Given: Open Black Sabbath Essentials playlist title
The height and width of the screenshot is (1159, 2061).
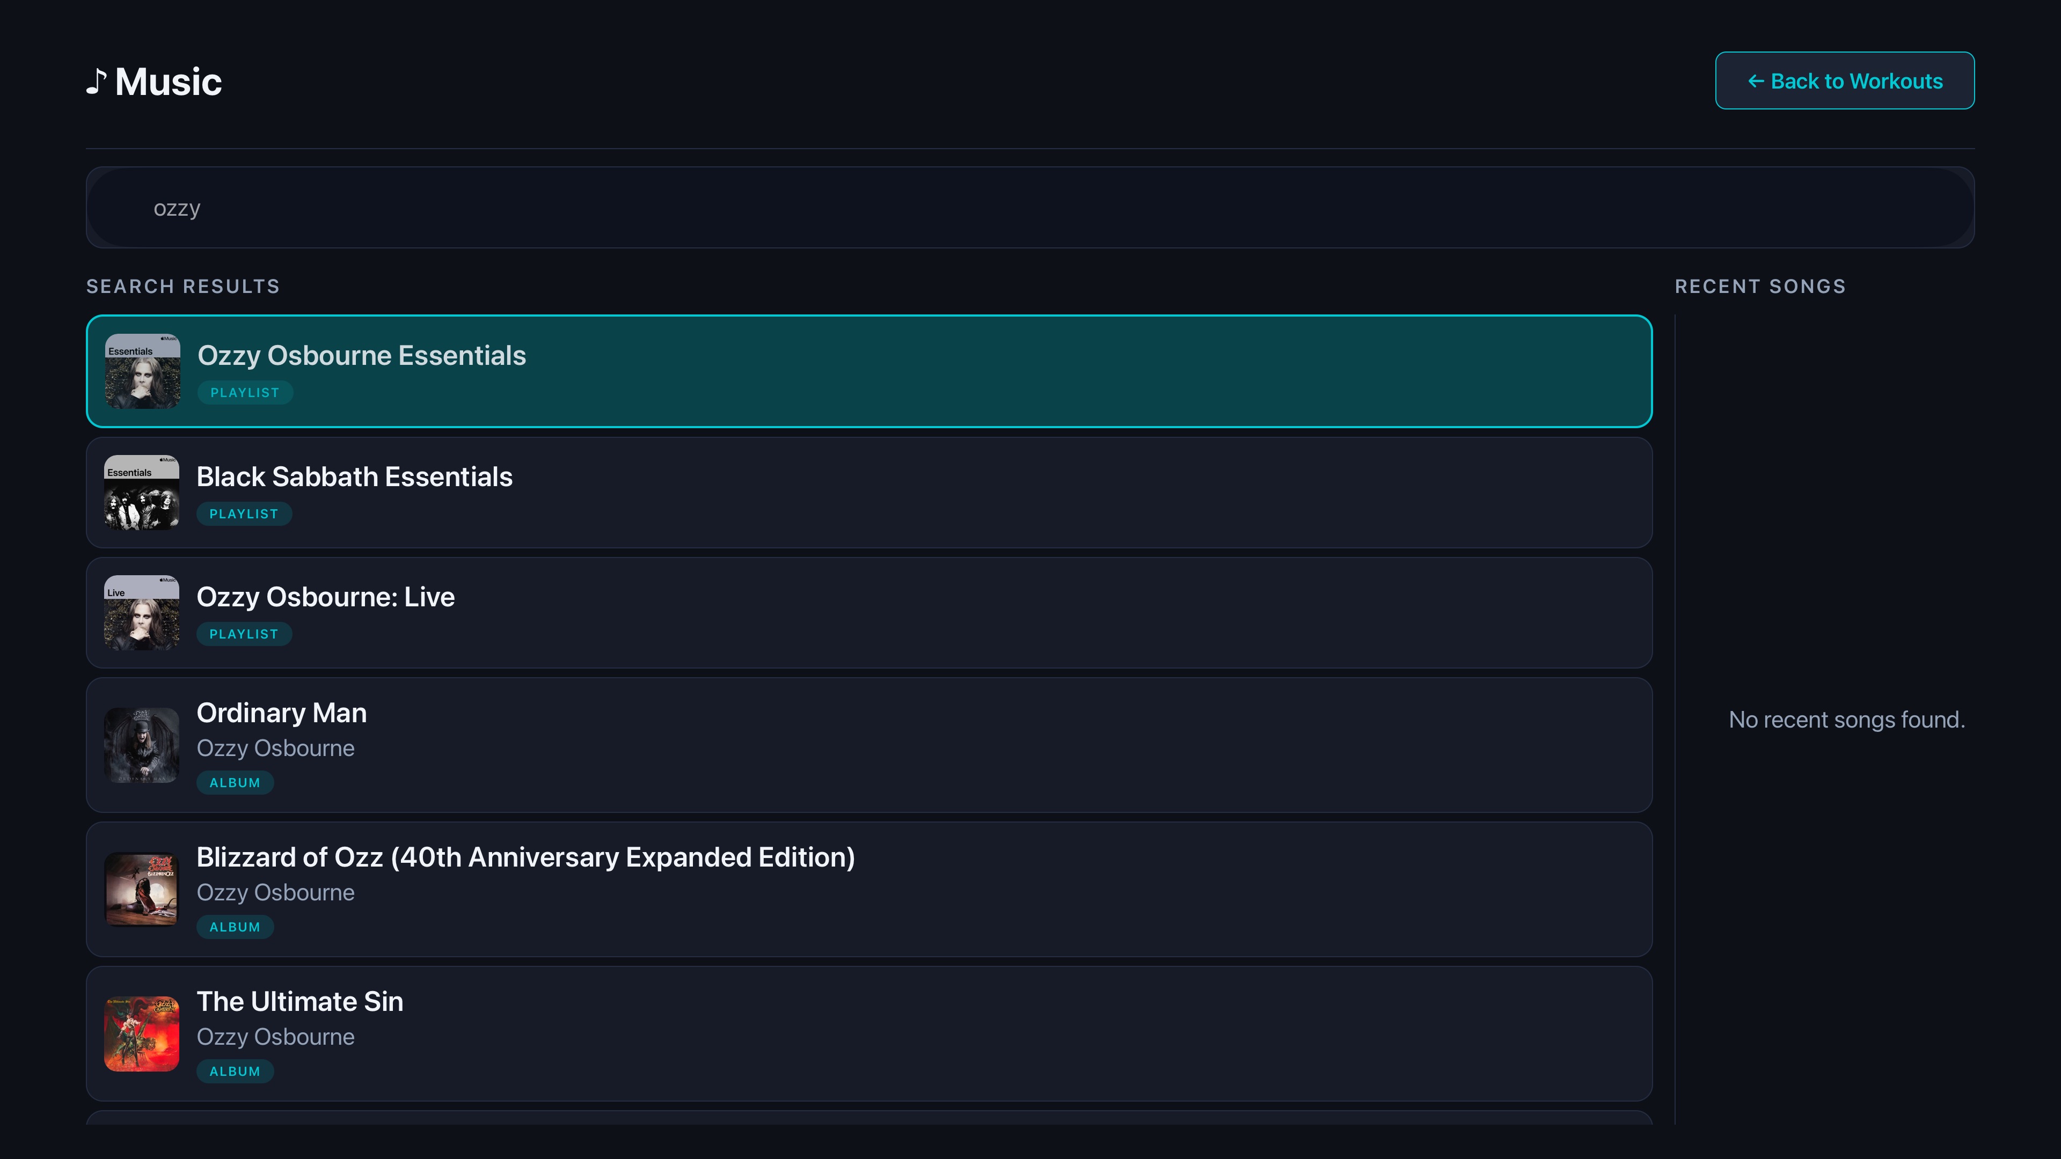Looking at the screenshot, I should coord(354,476).
